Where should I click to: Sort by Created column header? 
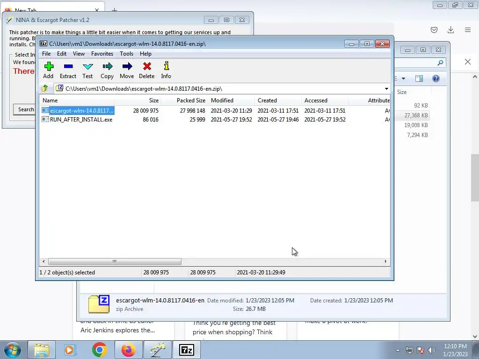[x=278, y=101]
